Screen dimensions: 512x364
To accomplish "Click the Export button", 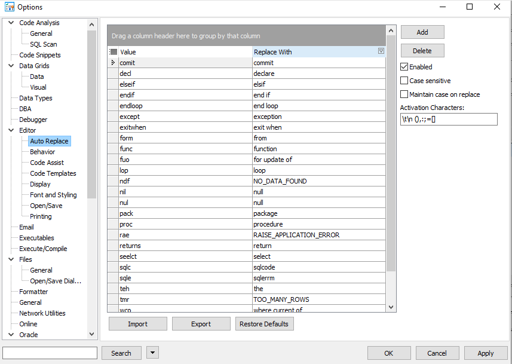I will coord(201,324).
